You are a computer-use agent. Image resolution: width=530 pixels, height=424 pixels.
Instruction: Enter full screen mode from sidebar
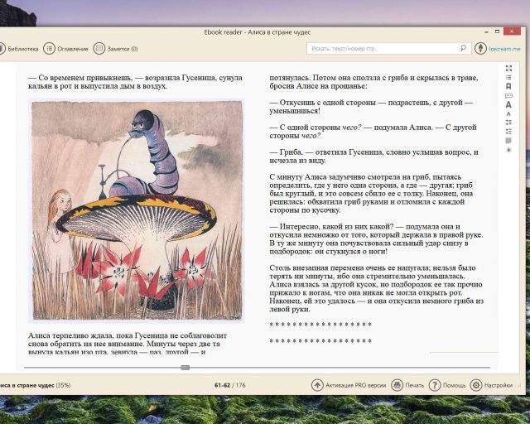click(508, 68)
